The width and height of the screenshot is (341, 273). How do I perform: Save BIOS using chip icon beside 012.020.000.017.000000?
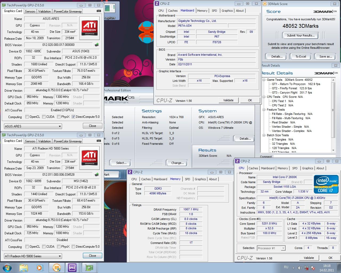pos(97,45)
